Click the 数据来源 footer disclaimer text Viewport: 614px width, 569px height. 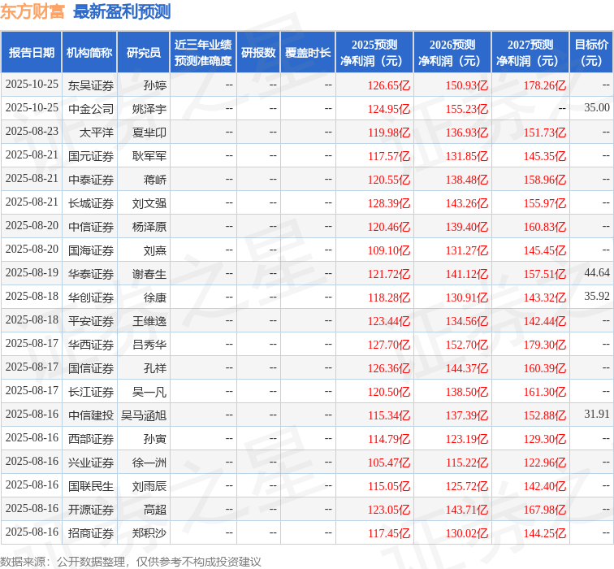[131, 562]
